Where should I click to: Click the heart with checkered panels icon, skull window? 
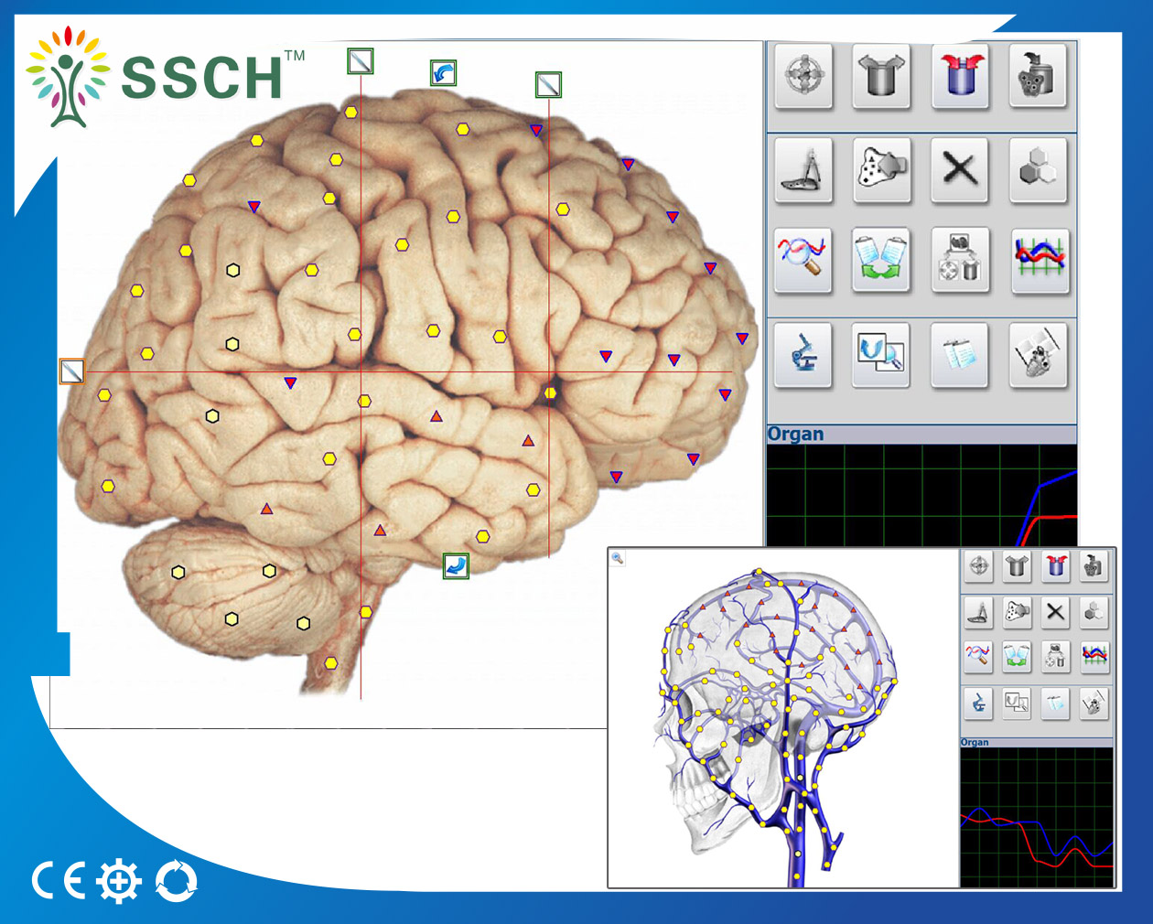(x=1094, y=704)
